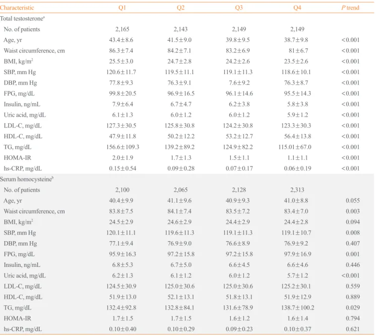The height and width of the screenshot is (336, 376).
Task: Click the 'Total testosterone' section heading
Action: pyautogui.click(x=22, y=19)
